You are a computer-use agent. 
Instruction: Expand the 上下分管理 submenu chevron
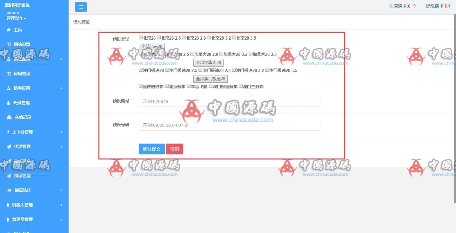61,132
